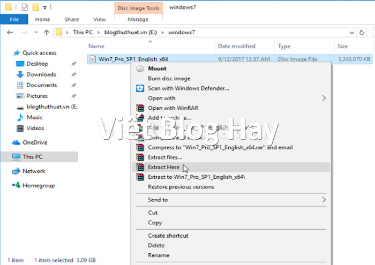Sort by the Type column header

point(284,47)
